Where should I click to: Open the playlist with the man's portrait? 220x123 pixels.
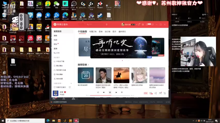[104, 75]
